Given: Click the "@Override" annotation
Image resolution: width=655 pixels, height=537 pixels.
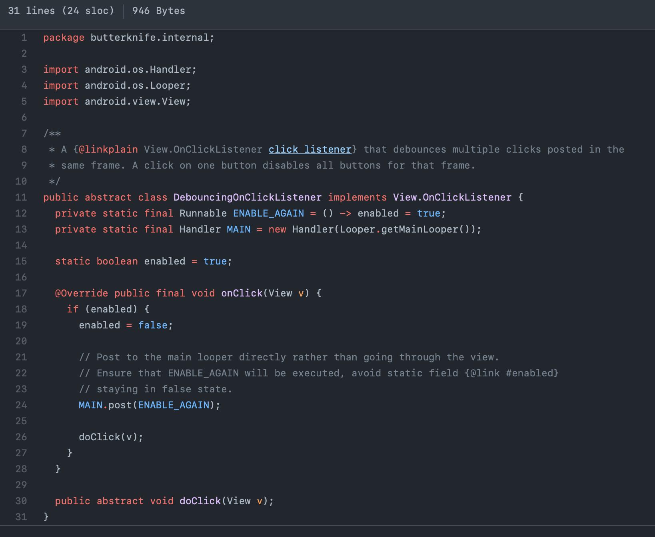Looking at the screenshot, I should click(82, 293).
